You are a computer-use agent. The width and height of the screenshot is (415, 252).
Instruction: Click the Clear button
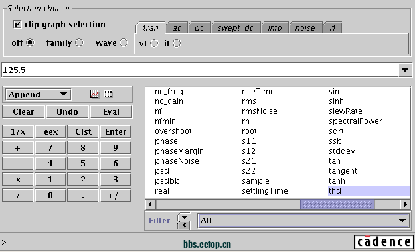pos(23,112)
